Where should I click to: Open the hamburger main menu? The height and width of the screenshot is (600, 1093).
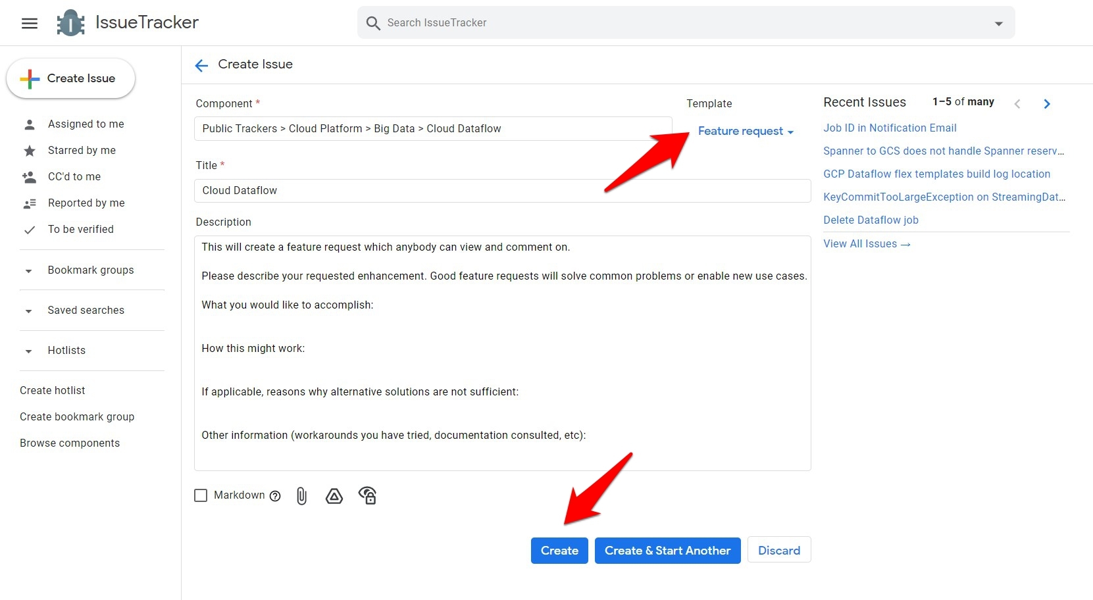point(30,24)
